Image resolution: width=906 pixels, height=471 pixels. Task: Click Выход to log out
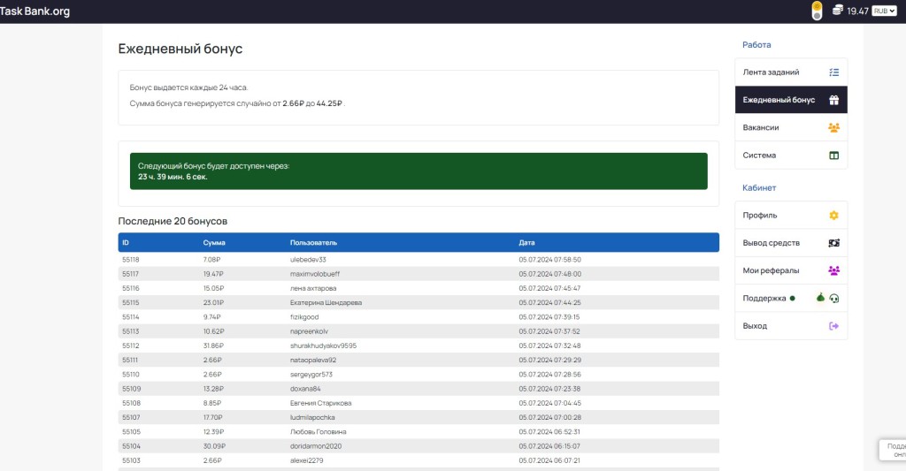791,326
